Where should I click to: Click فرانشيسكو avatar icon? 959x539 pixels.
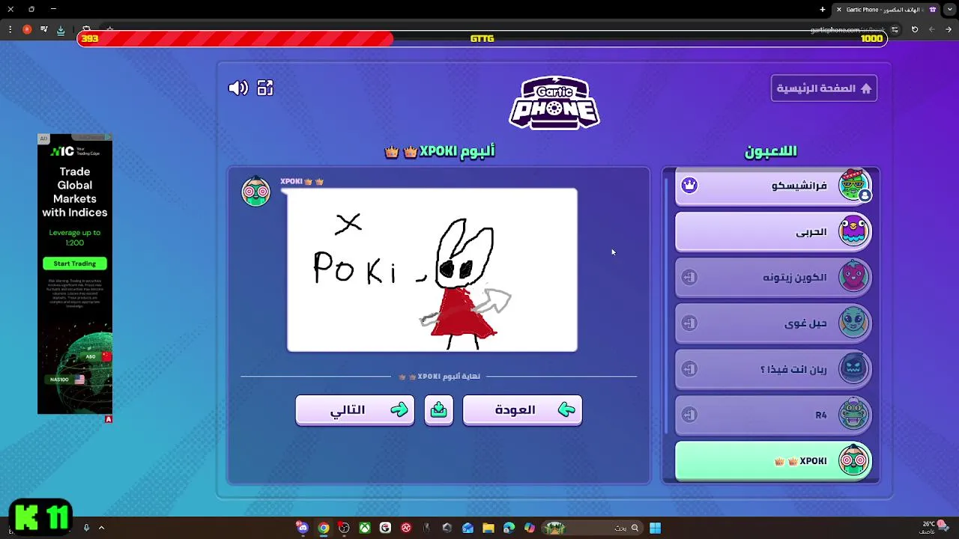coord(853,185)
